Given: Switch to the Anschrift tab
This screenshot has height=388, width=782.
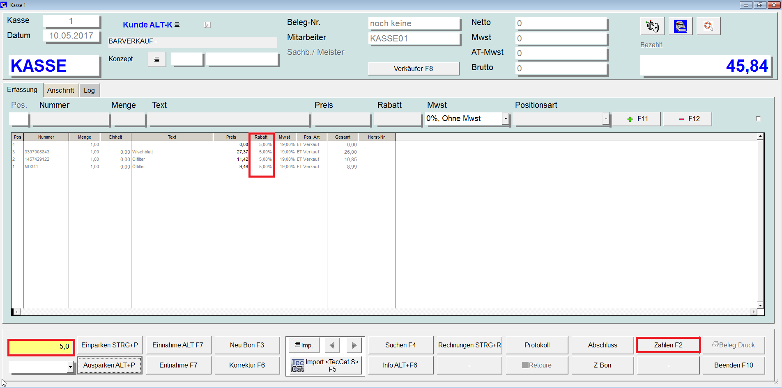Looking at the screenshot, I should [x=61, y=90].
